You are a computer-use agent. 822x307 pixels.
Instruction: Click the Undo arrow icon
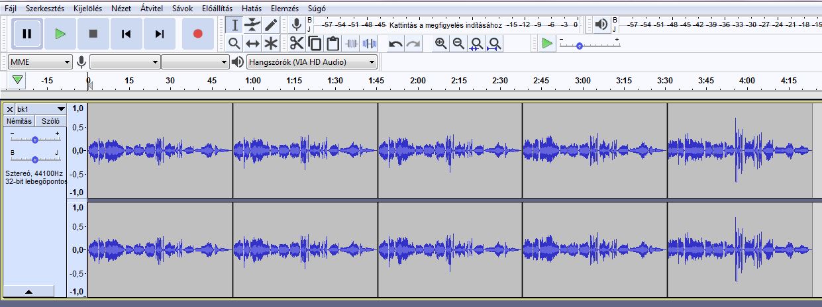click(x=395, y=44)
